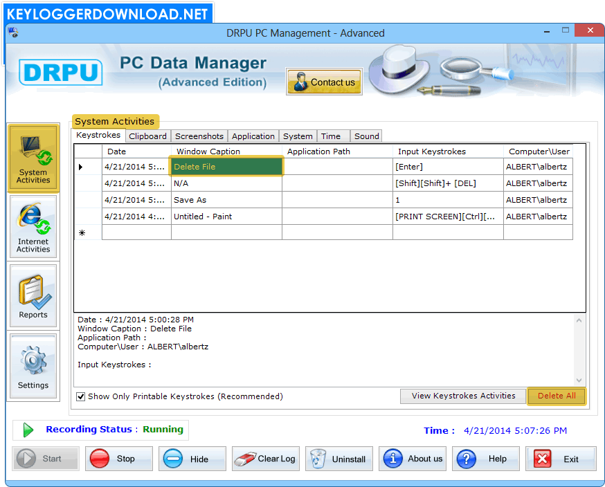Open Help with the question mark button
Screen dimensions: 605x487
[486, 459]
